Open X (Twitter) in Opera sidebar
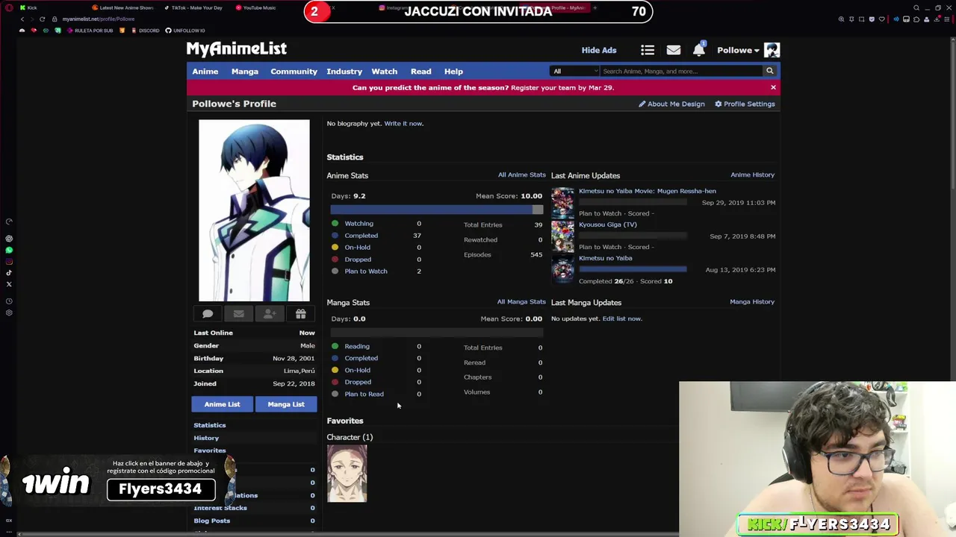Viewport: 956px width, 537px height. [9, 284]
